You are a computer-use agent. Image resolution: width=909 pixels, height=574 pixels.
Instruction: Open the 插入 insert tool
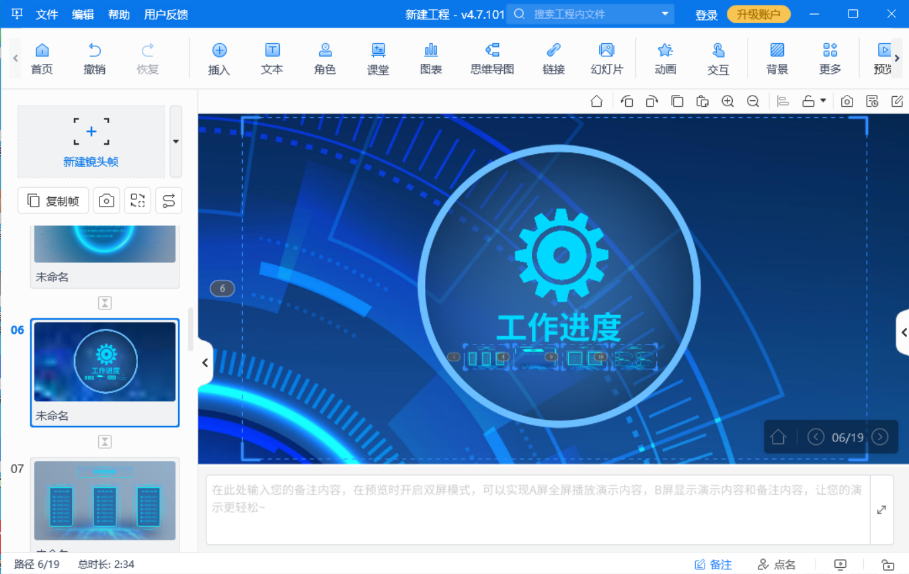tap(219, 58)
